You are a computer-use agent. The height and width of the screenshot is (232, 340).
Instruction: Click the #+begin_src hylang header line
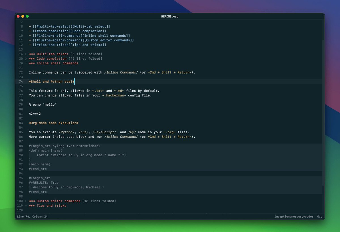pos(64,146)
